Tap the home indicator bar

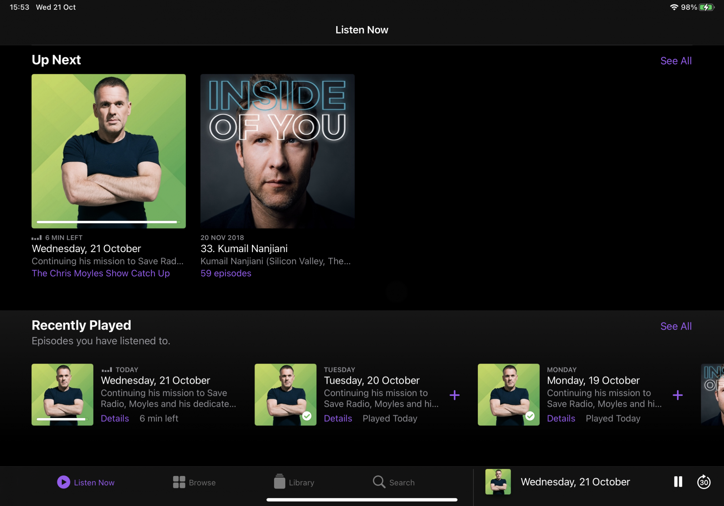362,500
